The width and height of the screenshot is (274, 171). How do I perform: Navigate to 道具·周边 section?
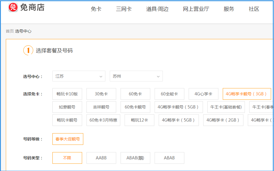156,9
